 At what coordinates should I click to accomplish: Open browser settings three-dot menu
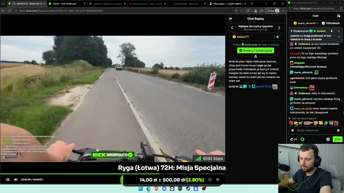pyautogui.click(x=283, y=11)
